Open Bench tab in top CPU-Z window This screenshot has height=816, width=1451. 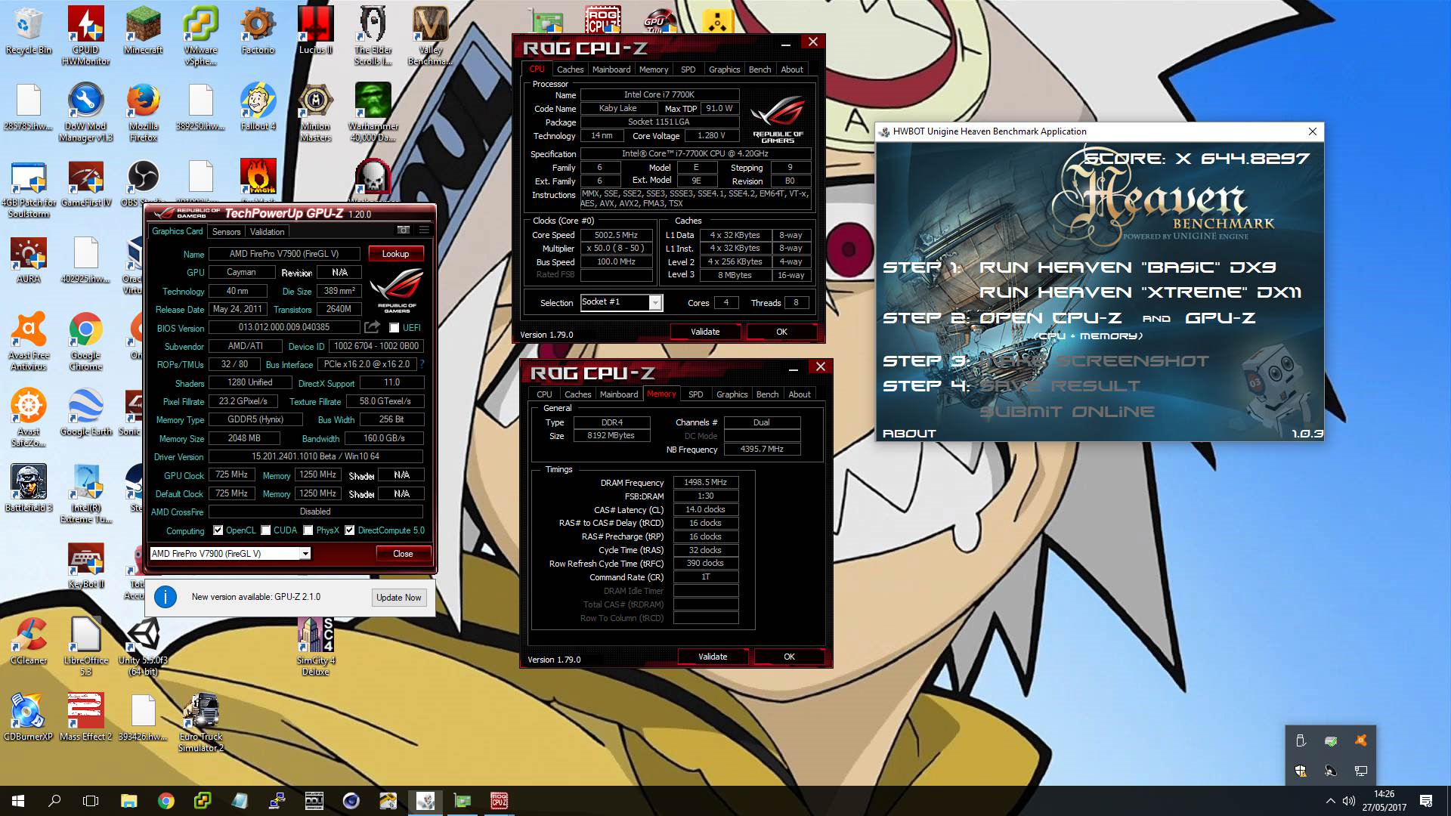click(x=760, y=70)
